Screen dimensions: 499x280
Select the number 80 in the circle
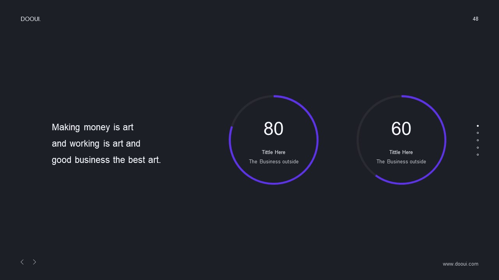pos(274,129)
